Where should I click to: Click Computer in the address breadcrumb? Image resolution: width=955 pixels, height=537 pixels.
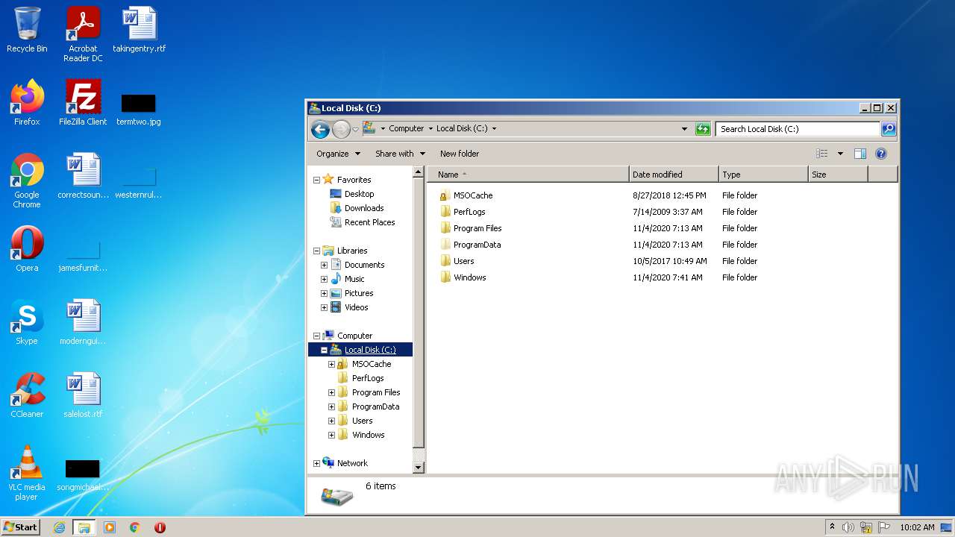point(406,128)
